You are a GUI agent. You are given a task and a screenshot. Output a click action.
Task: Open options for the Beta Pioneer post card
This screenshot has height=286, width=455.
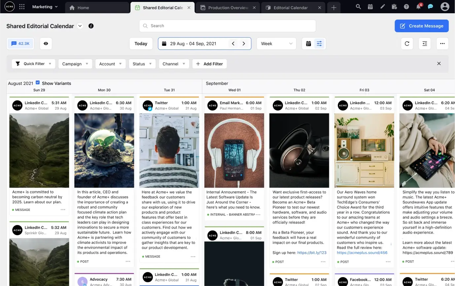[323, 262]
